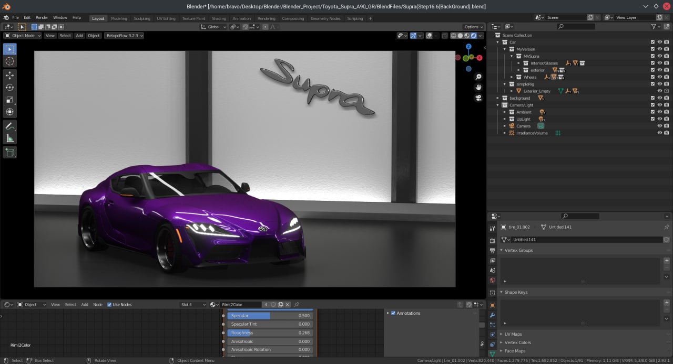673x364 pixels.
Task: Select the Measure tool
Action: coord(9,138)
